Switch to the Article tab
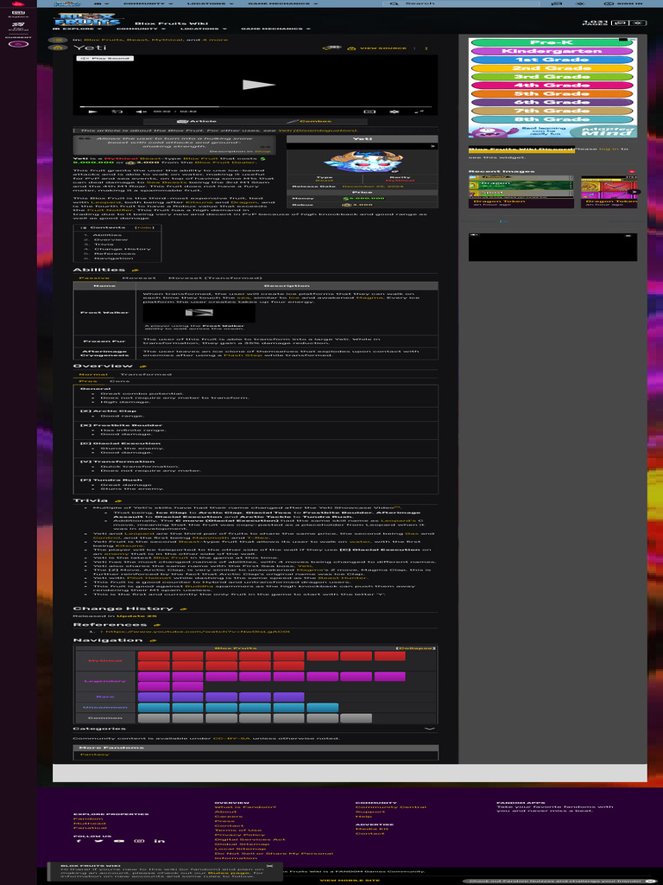The width and height of the screenshot is (663, 885). (196, 121)
